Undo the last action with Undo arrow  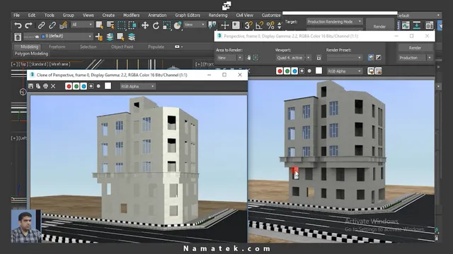(x=18, y=25)
